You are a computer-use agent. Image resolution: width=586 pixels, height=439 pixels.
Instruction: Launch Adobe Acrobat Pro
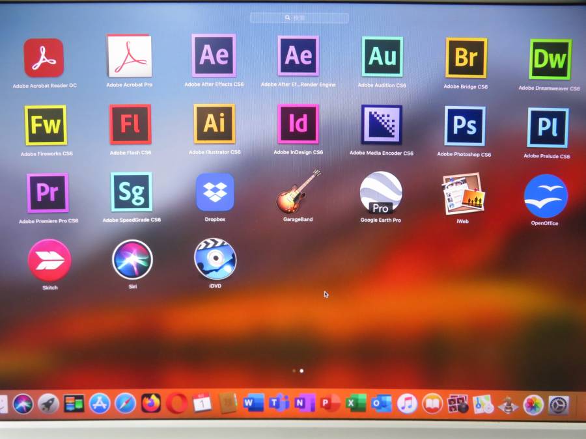[130, 56]
